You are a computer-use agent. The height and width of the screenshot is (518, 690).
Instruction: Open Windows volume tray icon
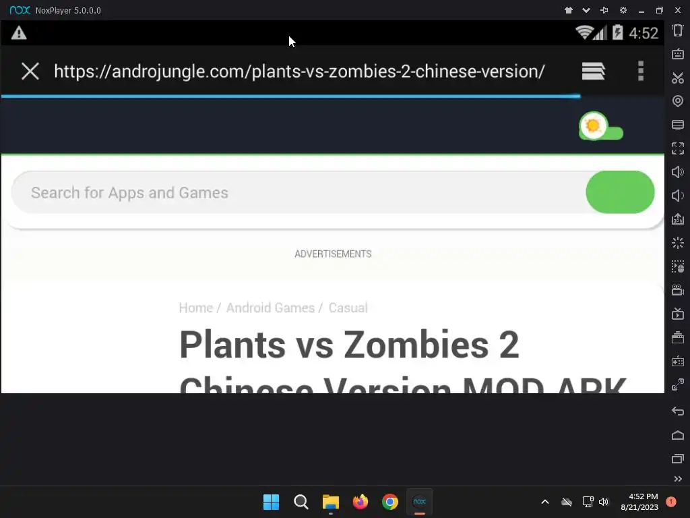tap(604, 502)
